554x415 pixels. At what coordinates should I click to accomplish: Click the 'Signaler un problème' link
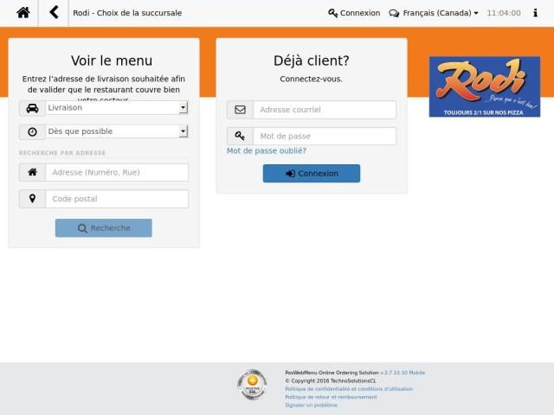tap(311, 405)
